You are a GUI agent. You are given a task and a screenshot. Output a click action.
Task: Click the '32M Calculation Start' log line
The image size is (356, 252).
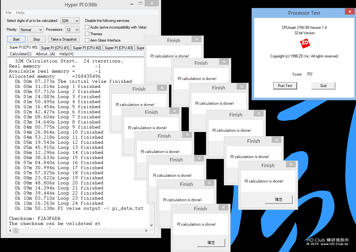[69, 61]
